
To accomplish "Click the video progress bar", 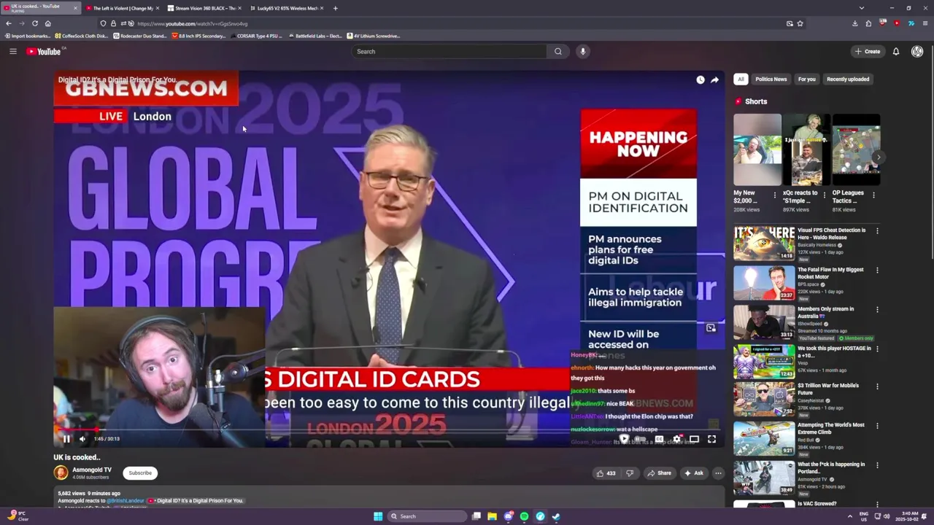I will [389, 429].
